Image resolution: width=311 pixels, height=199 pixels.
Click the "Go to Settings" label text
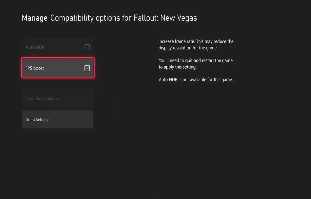[37, 120]
